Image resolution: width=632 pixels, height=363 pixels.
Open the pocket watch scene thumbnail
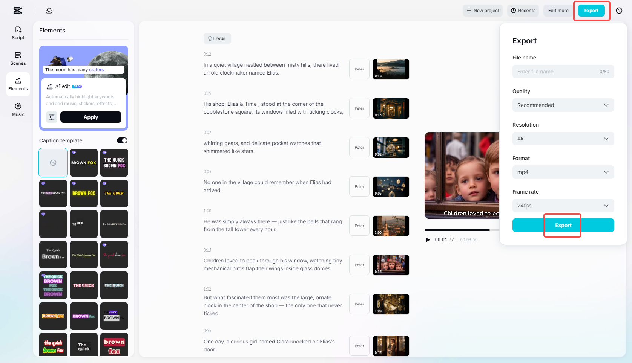coord(391,148)
